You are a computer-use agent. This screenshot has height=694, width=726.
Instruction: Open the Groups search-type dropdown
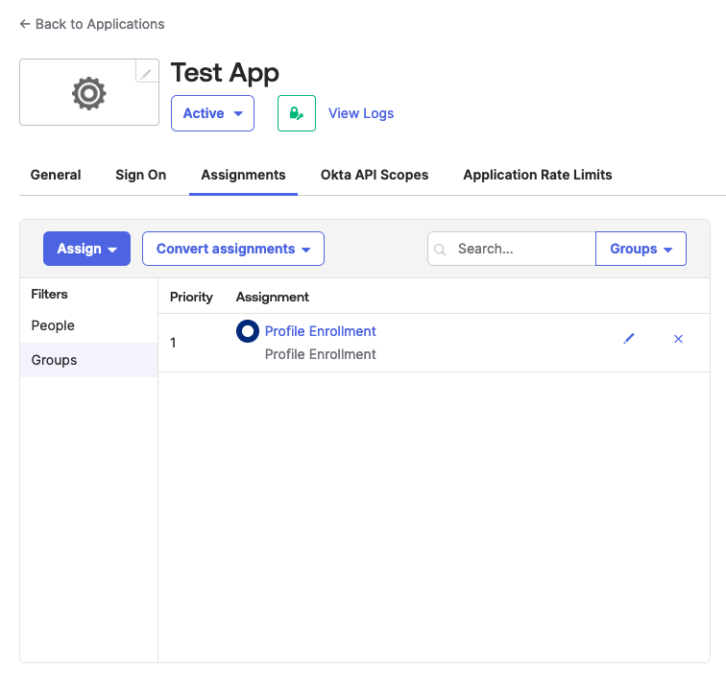641,249
